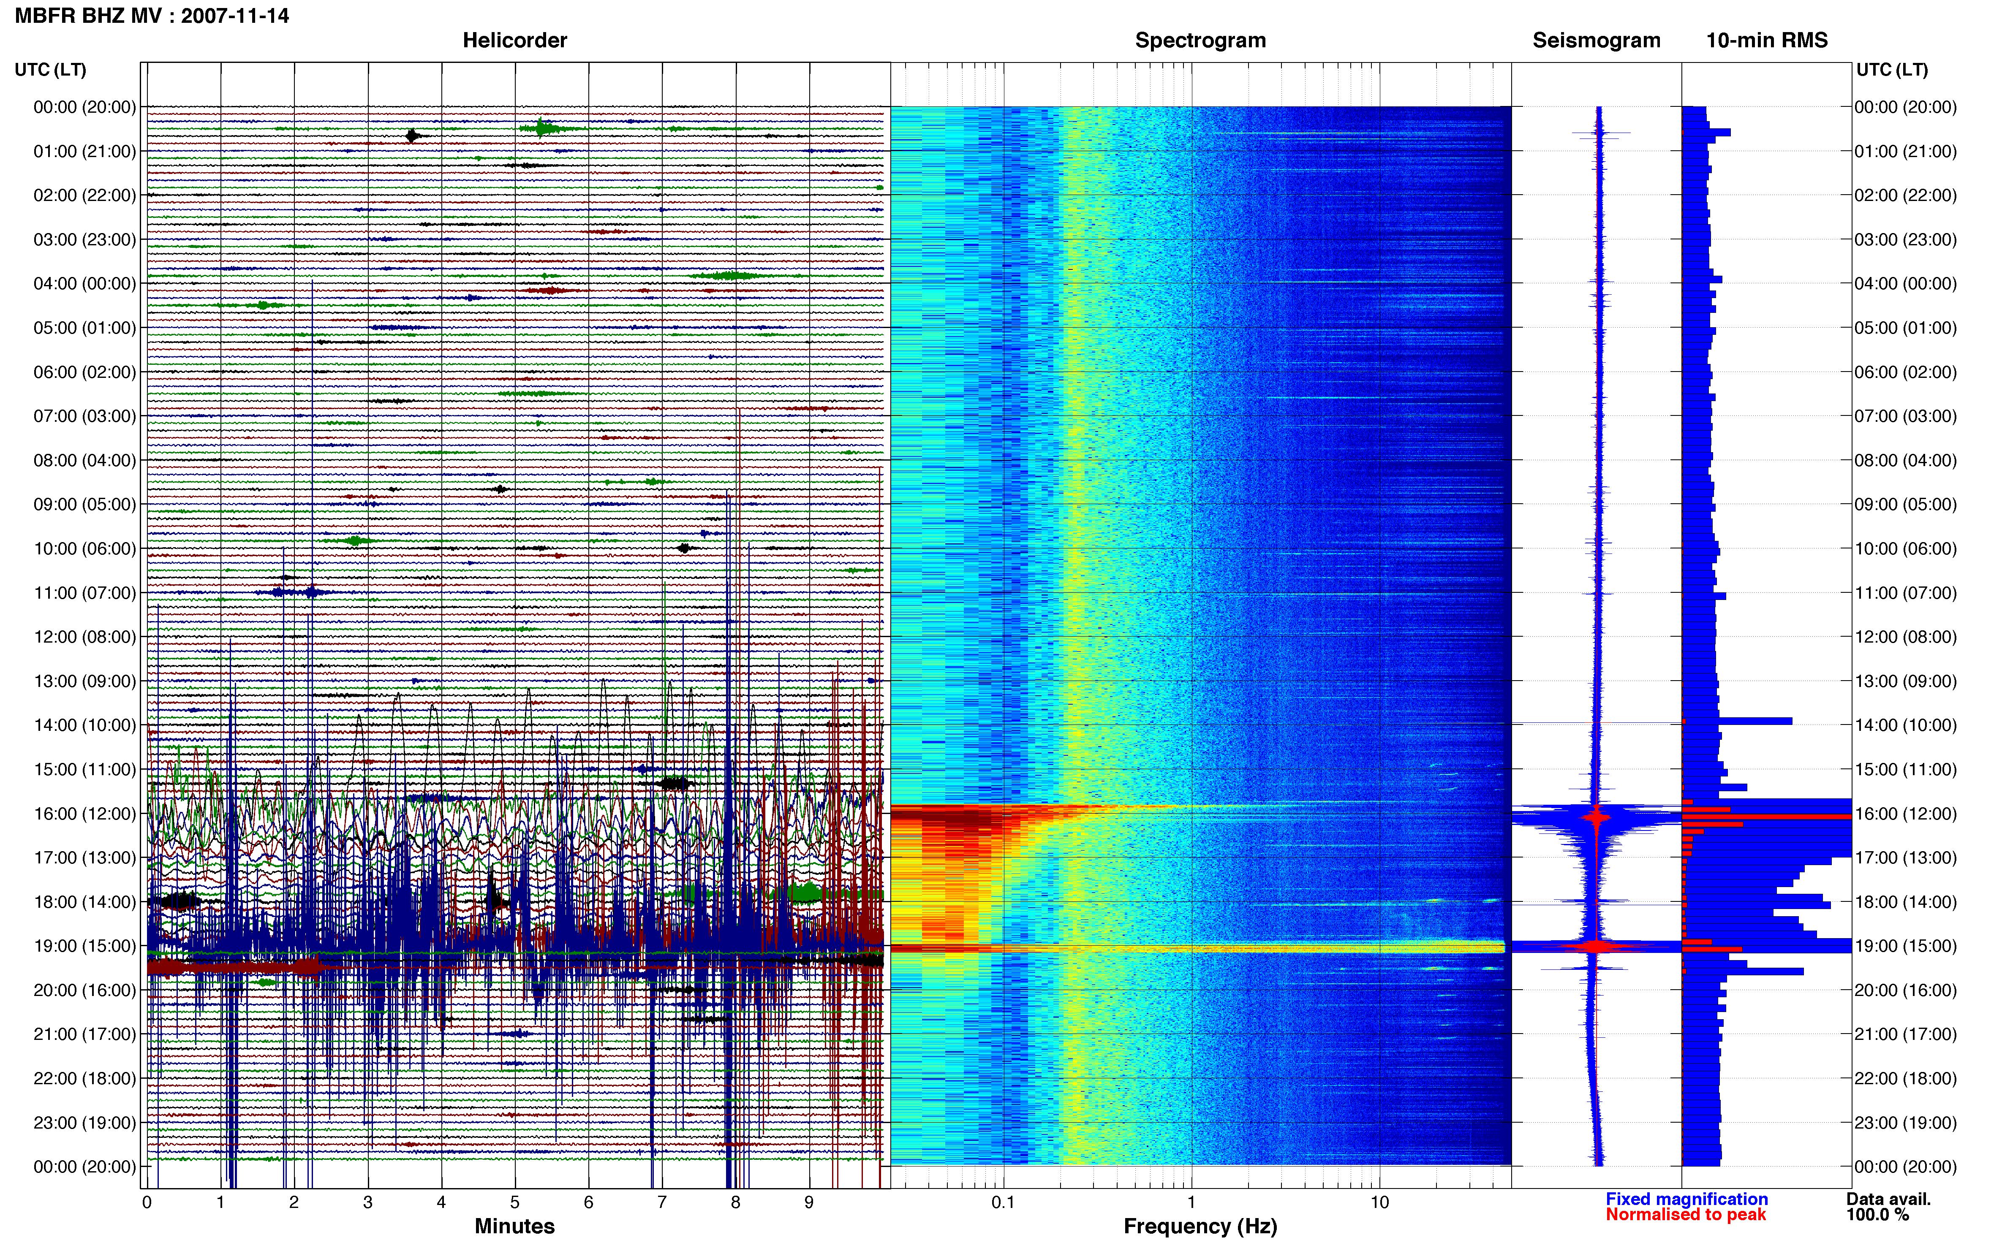Click the 1 tick on the Frequency axis

(x=1192, y=1203)
